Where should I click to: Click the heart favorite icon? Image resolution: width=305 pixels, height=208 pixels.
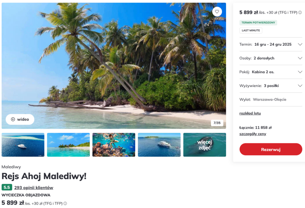pos(217,11)
